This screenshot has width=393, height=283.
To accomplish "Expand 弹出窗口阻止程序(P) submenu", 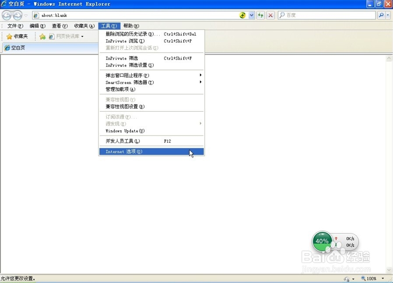I will click(x=151, y=75).
